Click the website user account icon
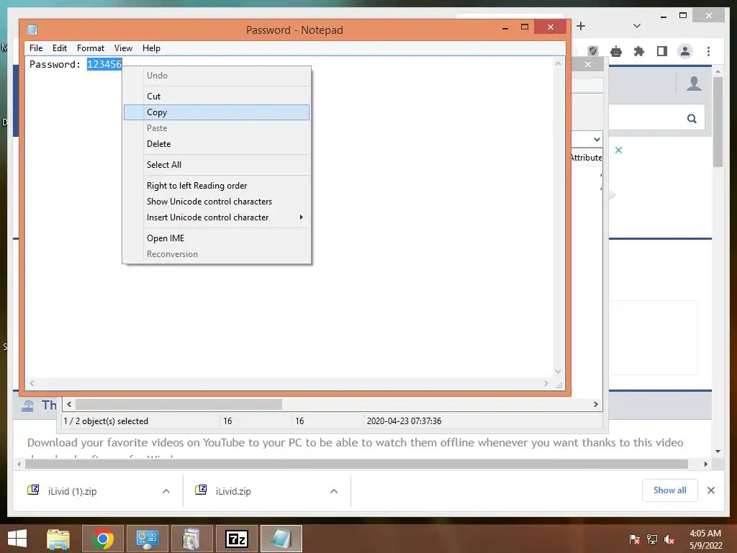Screen dimensions: 737x553 click(x=694, y=84)
